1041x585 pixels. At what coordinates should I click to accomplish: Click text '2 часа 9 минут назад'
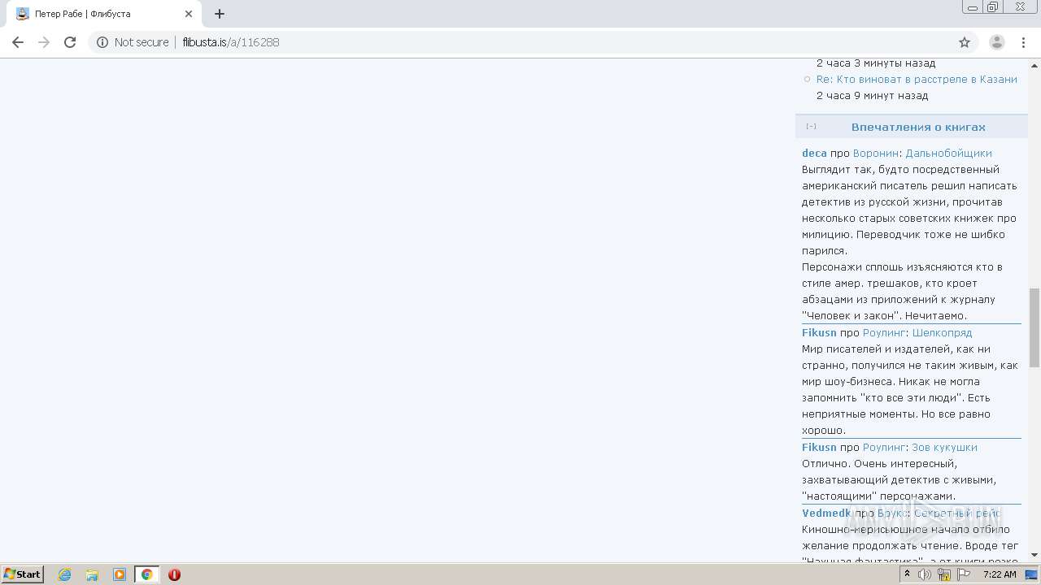pyautogui.click(x=872, y=95)
